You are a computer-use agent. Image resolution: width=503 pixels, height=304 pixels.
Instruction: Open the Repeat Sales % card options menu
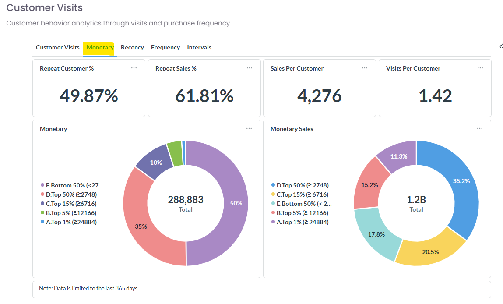pos(249,68)
